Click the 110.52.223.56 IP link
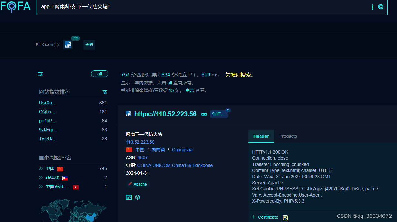 coord(140,142)
